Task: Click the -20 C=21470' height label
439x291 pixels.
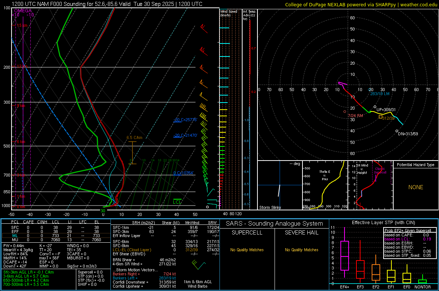Action: [x=185, y=135]
